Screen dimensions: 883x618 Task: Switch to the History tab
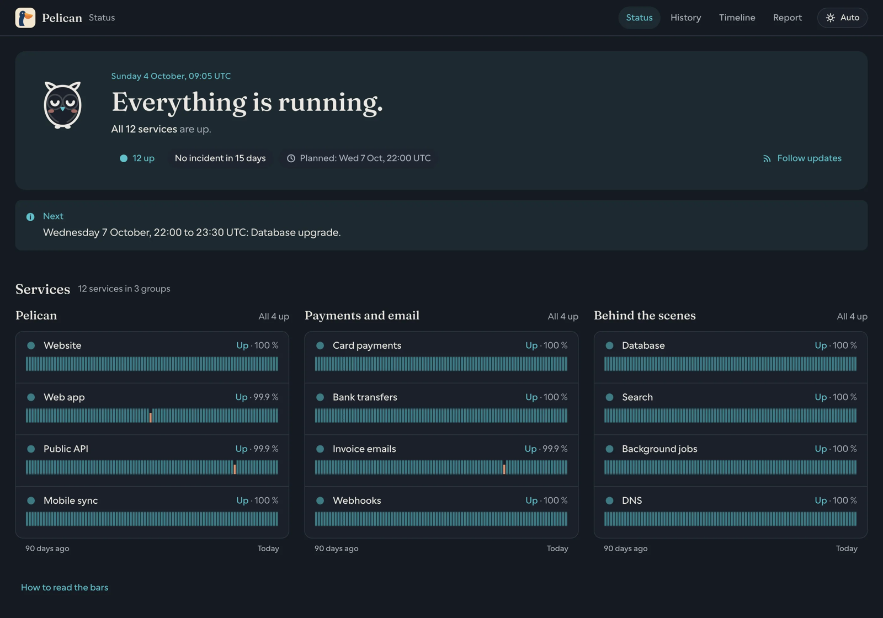685,18
